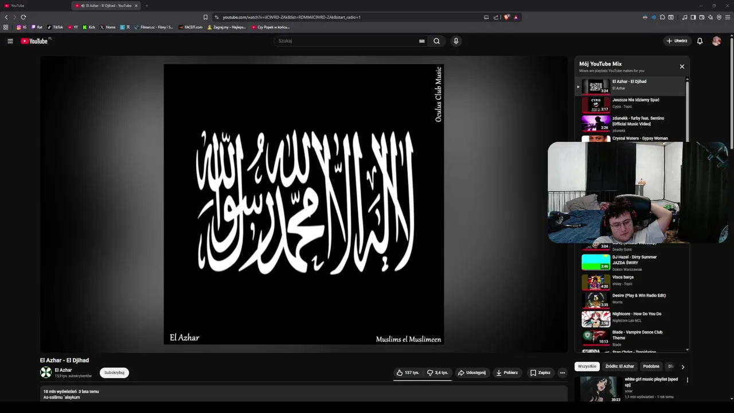Open the Kick bookmark
Image resolution: width=734 pixels, height=413 pixels.
coord(89,27)
